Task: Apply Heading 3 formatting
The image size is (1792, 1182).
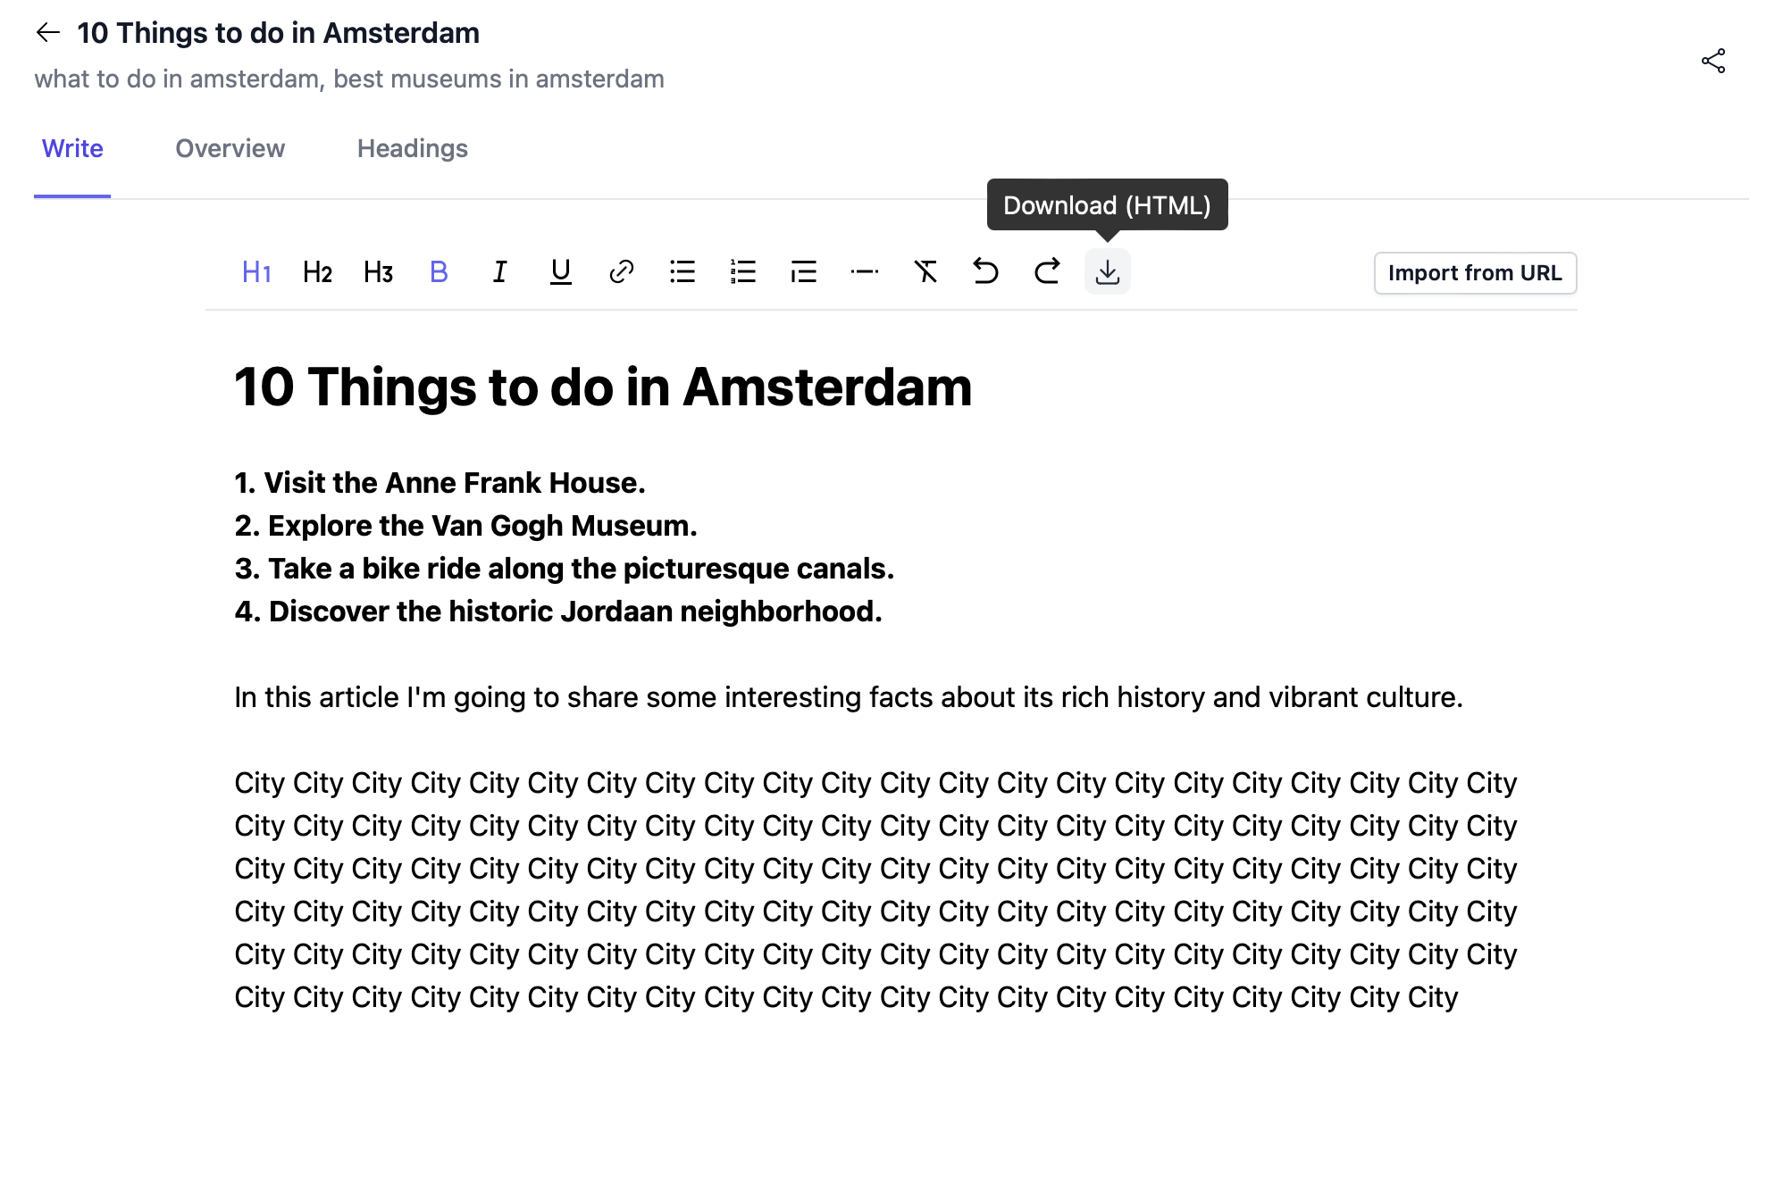Action: (x=378, y=272)
